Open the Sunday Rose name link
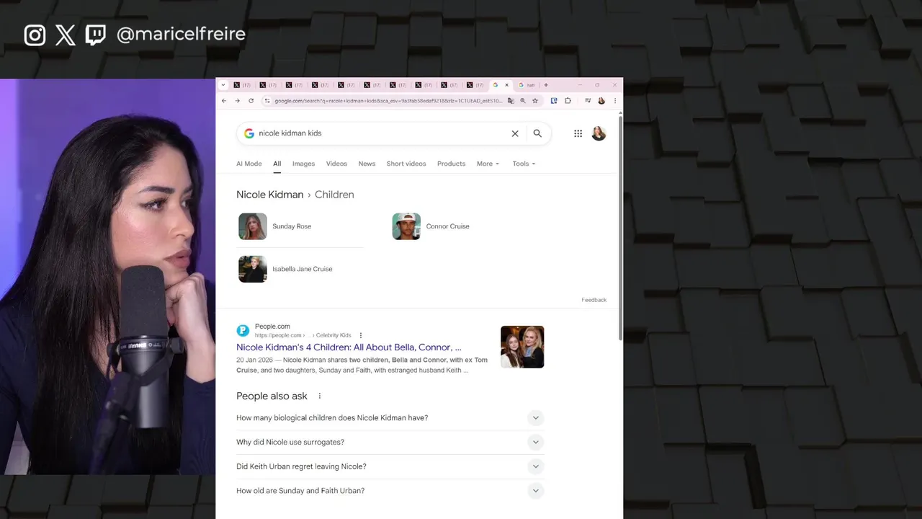Image resolution: width=922 pixels, height=519 pixels. coord(292,226)
